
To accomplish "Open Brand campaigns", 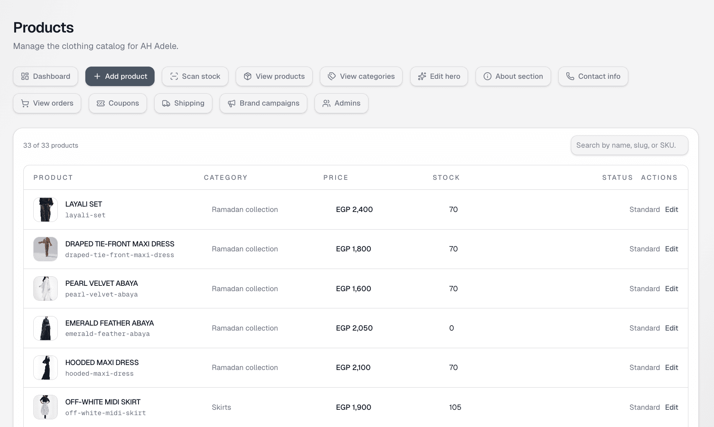I will pos(263,103).
